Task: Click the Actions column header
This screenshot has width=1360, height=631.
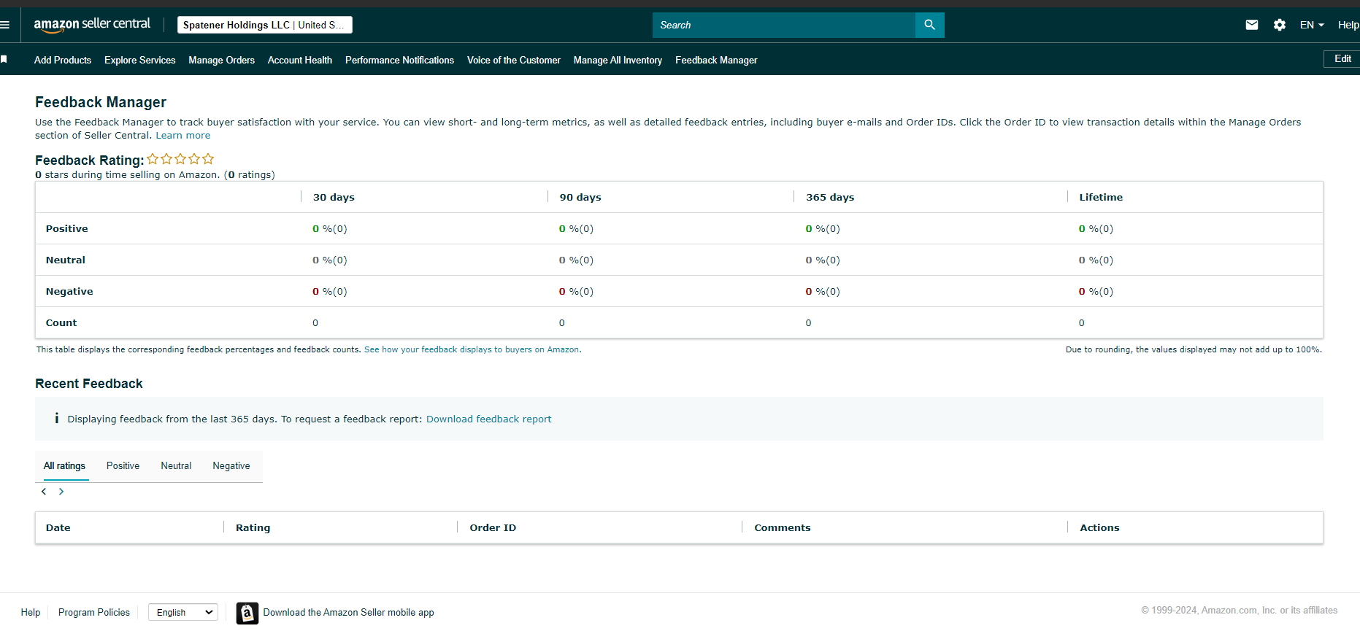Action: 1099,527
